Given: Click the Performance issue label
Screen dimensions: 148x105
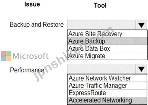Looking at the screenshot, I should (27, 70).
